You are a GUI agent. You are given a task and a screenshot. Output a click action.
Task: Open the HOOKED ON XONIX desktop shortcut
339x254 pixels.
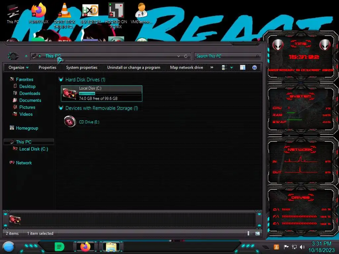116,16
